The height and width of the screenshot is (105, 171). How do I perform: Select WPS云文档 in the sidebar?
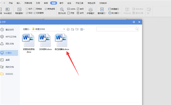coord(9,37)
